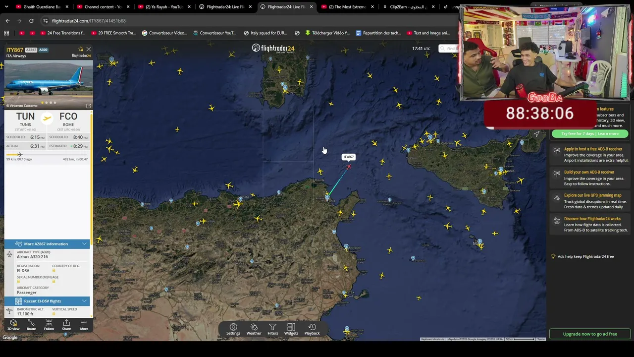Click the ITY867 callsign label on map
The height and width of the screenshot is (357, 634).
pos(349,157)
